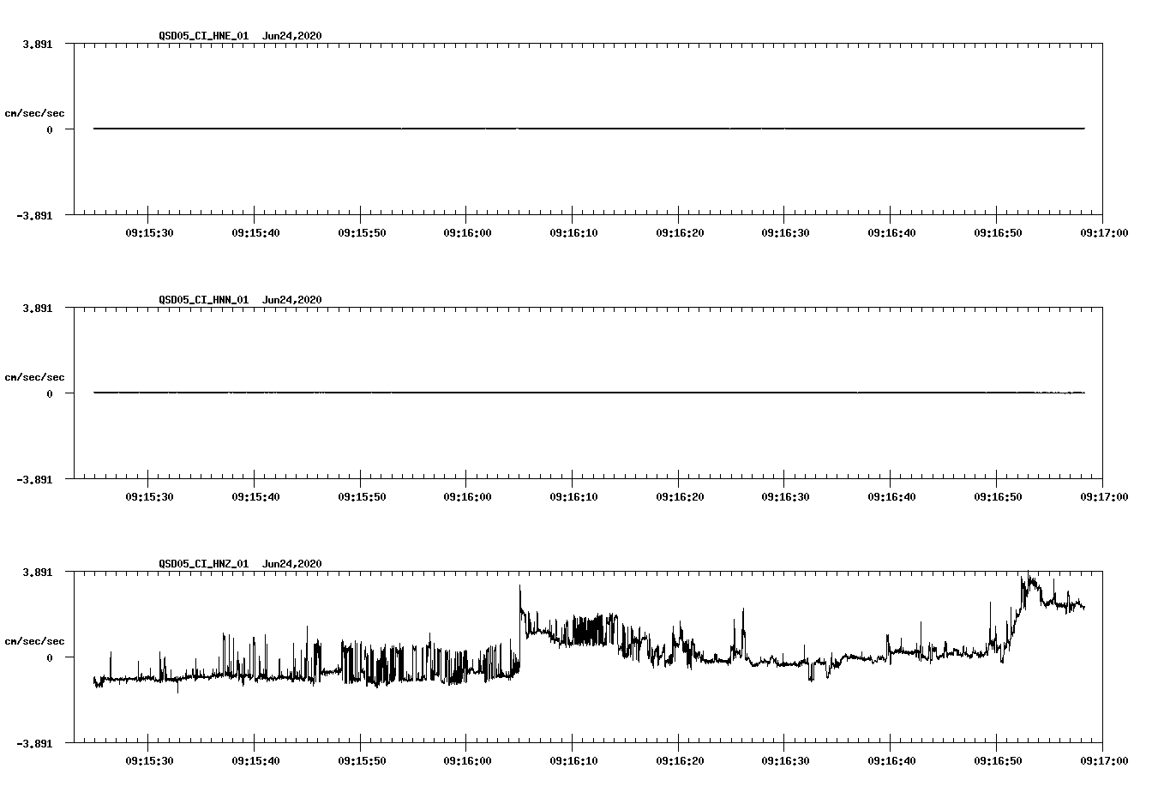This screenshot has width=1164, height=792.
Task: Click 09:16:20 time label under HNN plot
Action: [680, 497]
